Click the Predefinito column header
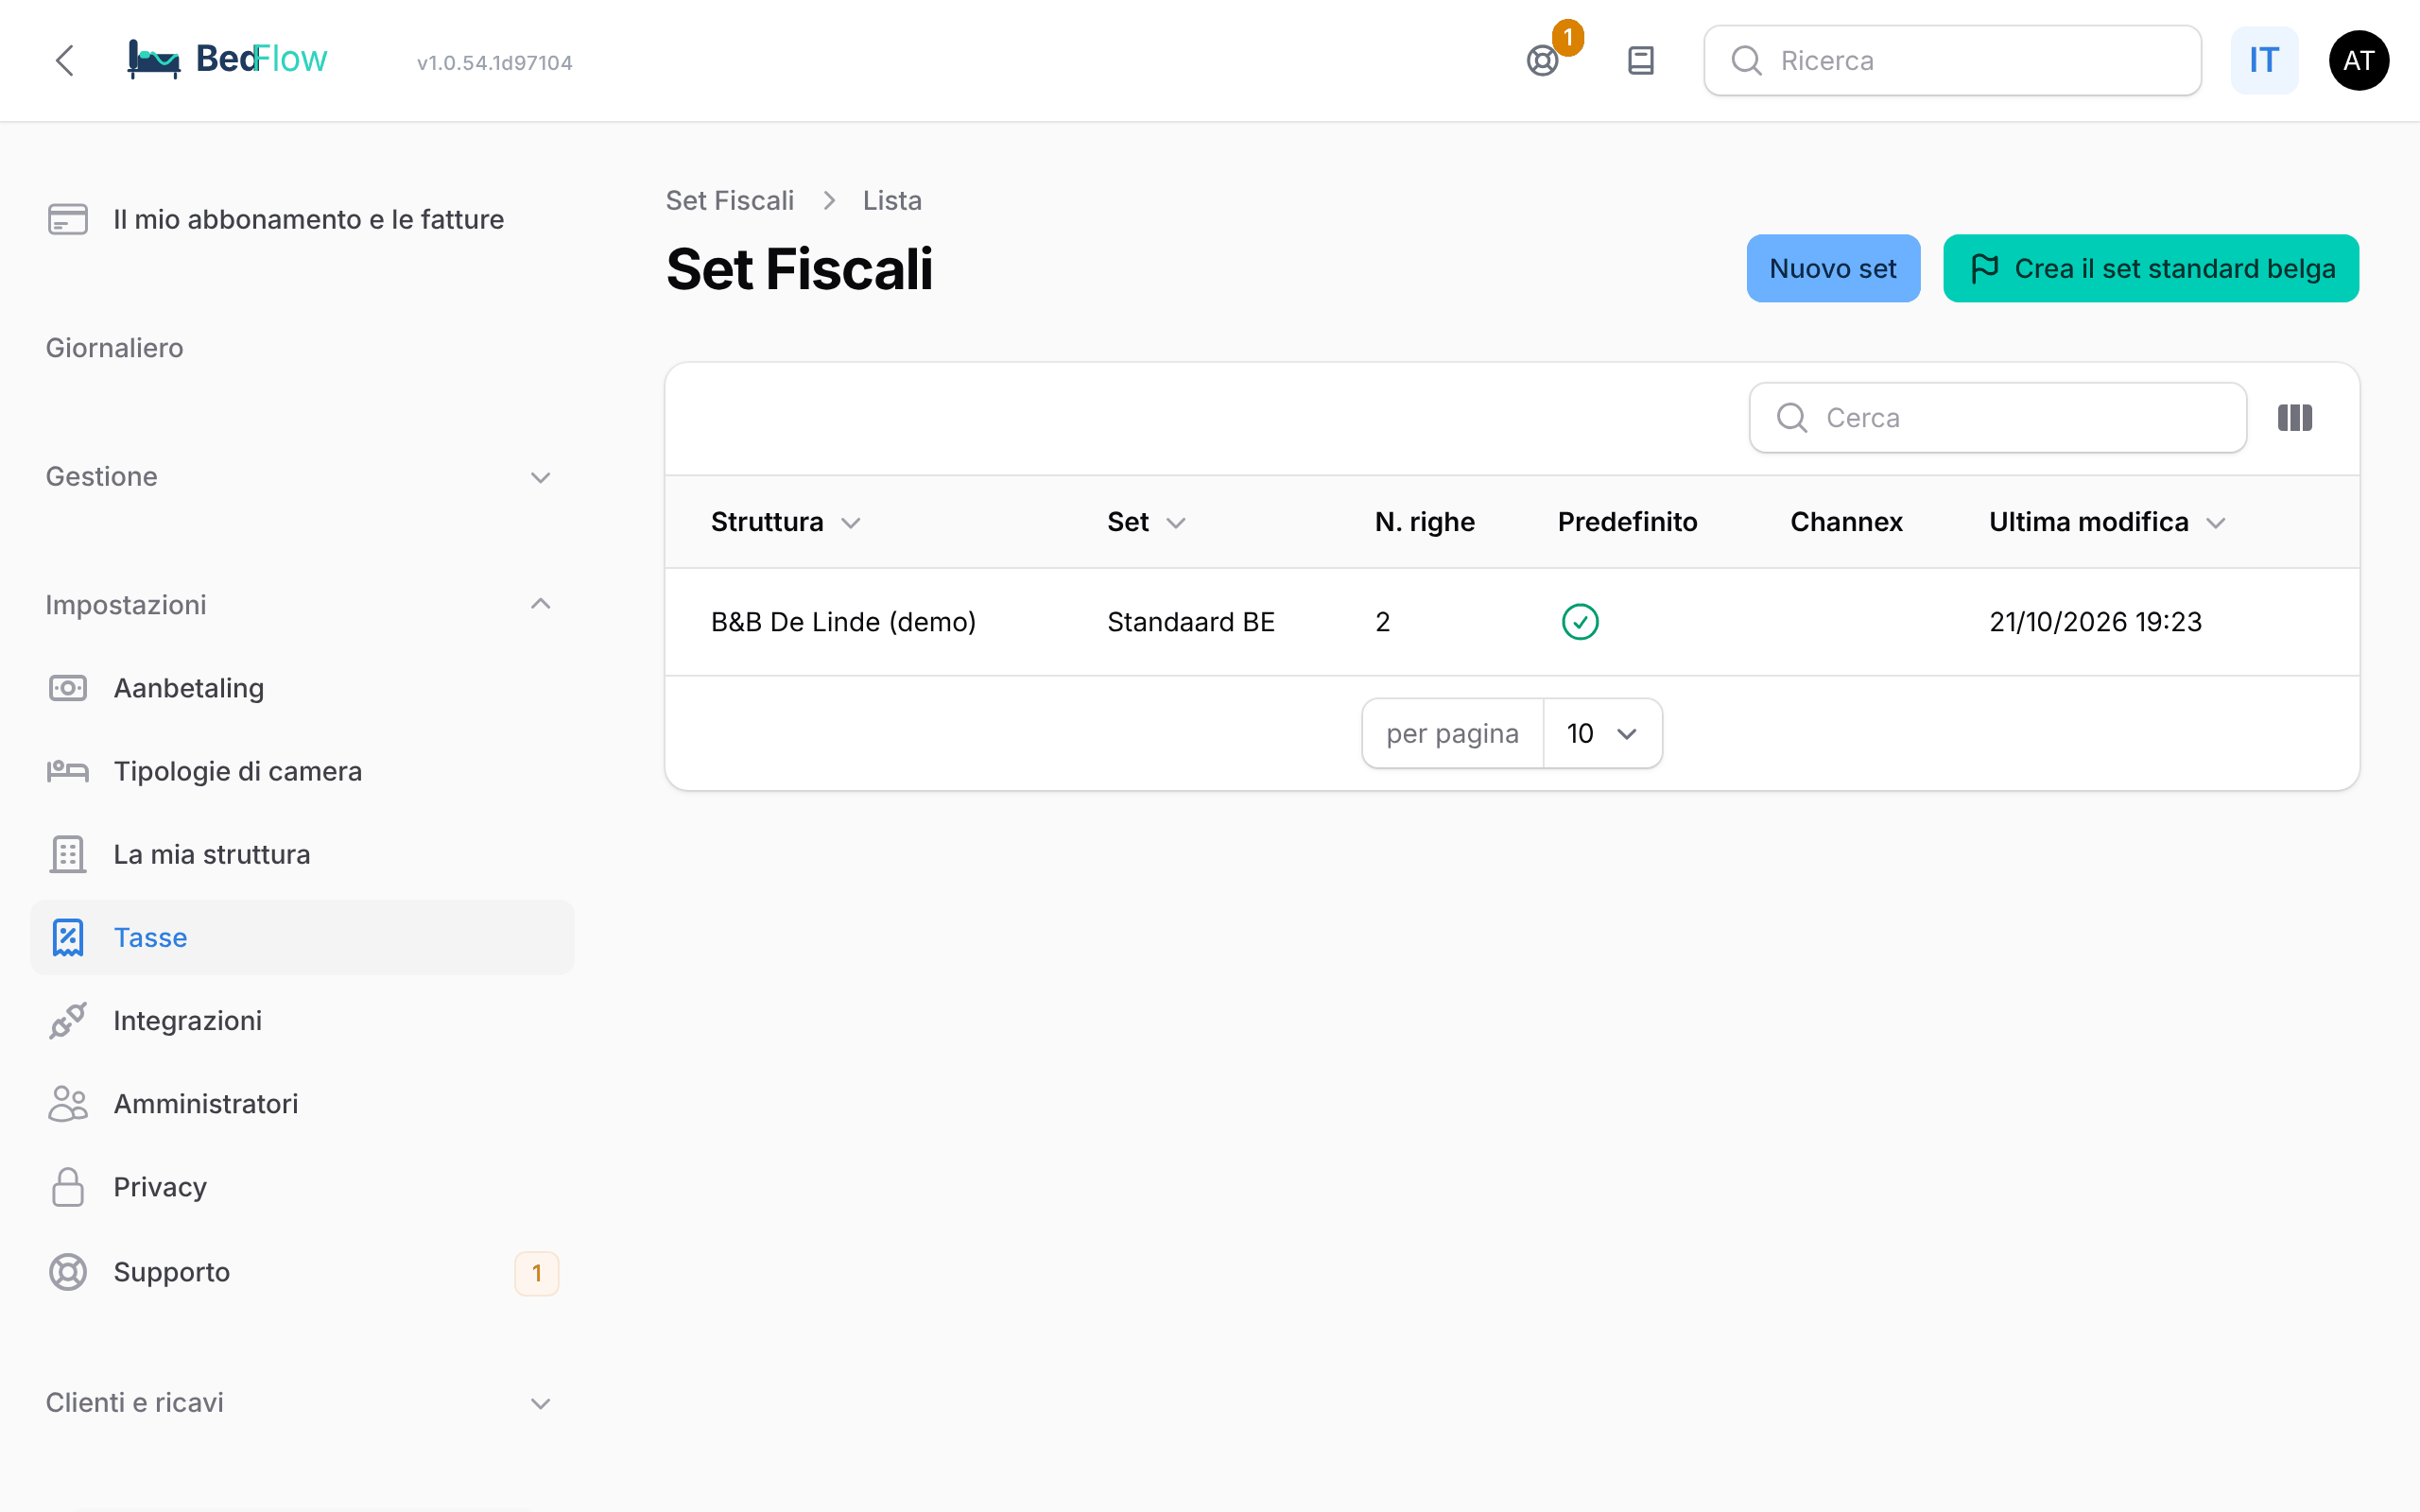The height and width of the screenshot is (1512, 2420). click(1628, 522)
